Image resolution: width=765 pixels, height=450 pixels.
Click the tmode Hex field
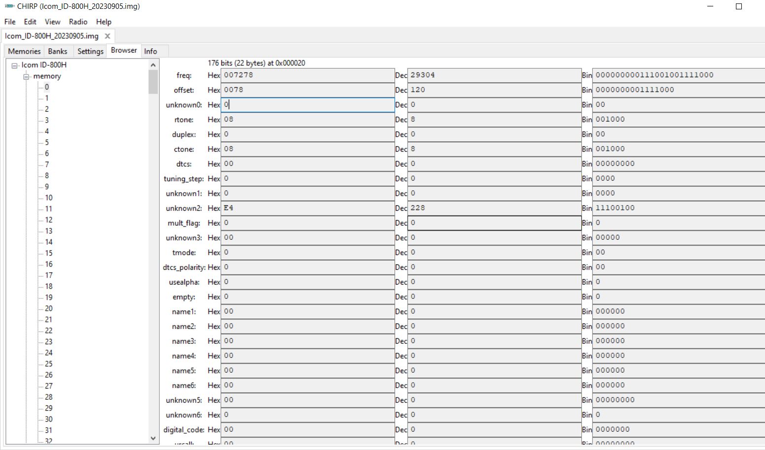[308, 253]
